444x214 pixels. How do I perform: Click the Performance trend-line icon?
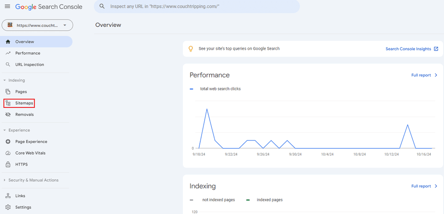tap(8, 53)
